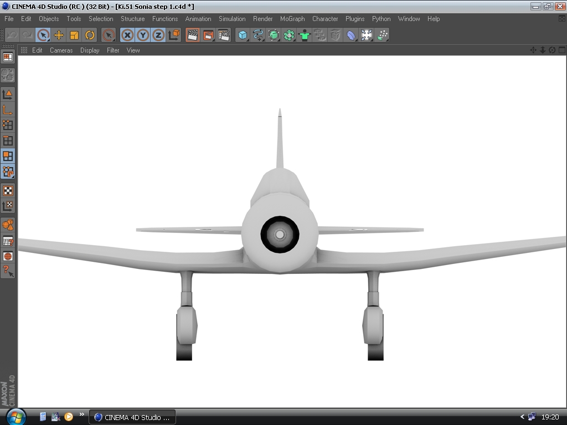Enable Polygon mode in left sidebar

[x=8, y=156]
